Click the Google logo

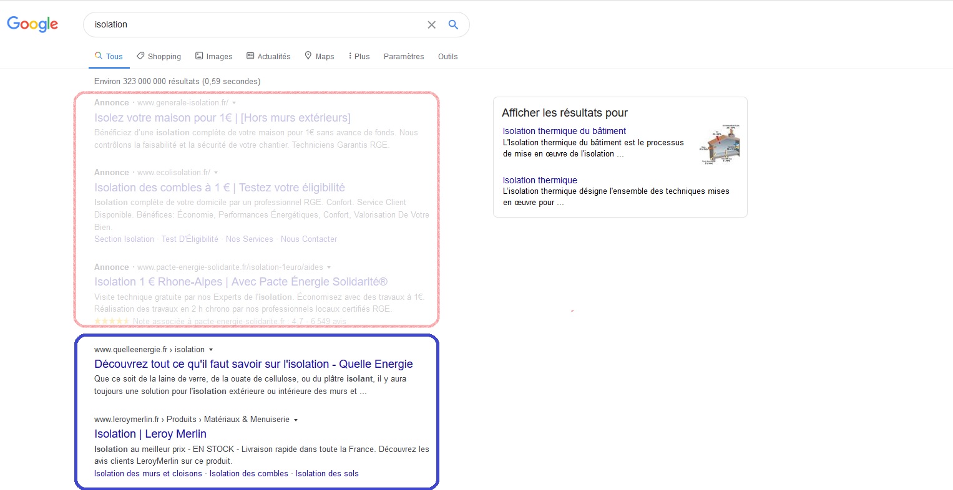point(32,24)
